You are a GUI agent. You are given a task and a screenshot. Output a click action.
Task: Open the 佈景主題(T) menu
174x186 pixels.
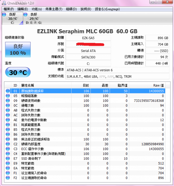tap(54, 9)
